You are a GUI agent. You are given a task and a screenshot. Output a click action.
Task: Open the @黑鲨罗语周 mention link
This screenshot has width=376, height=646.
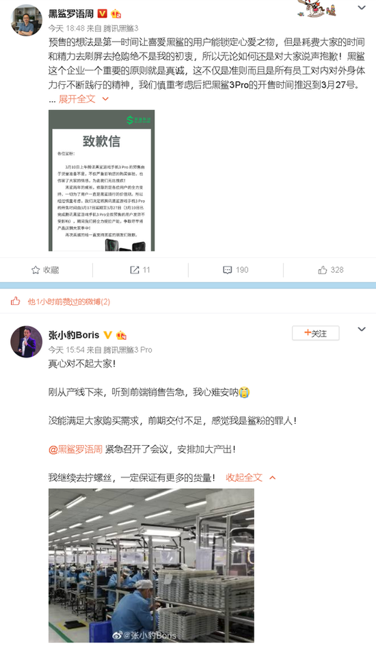(75, 449)
